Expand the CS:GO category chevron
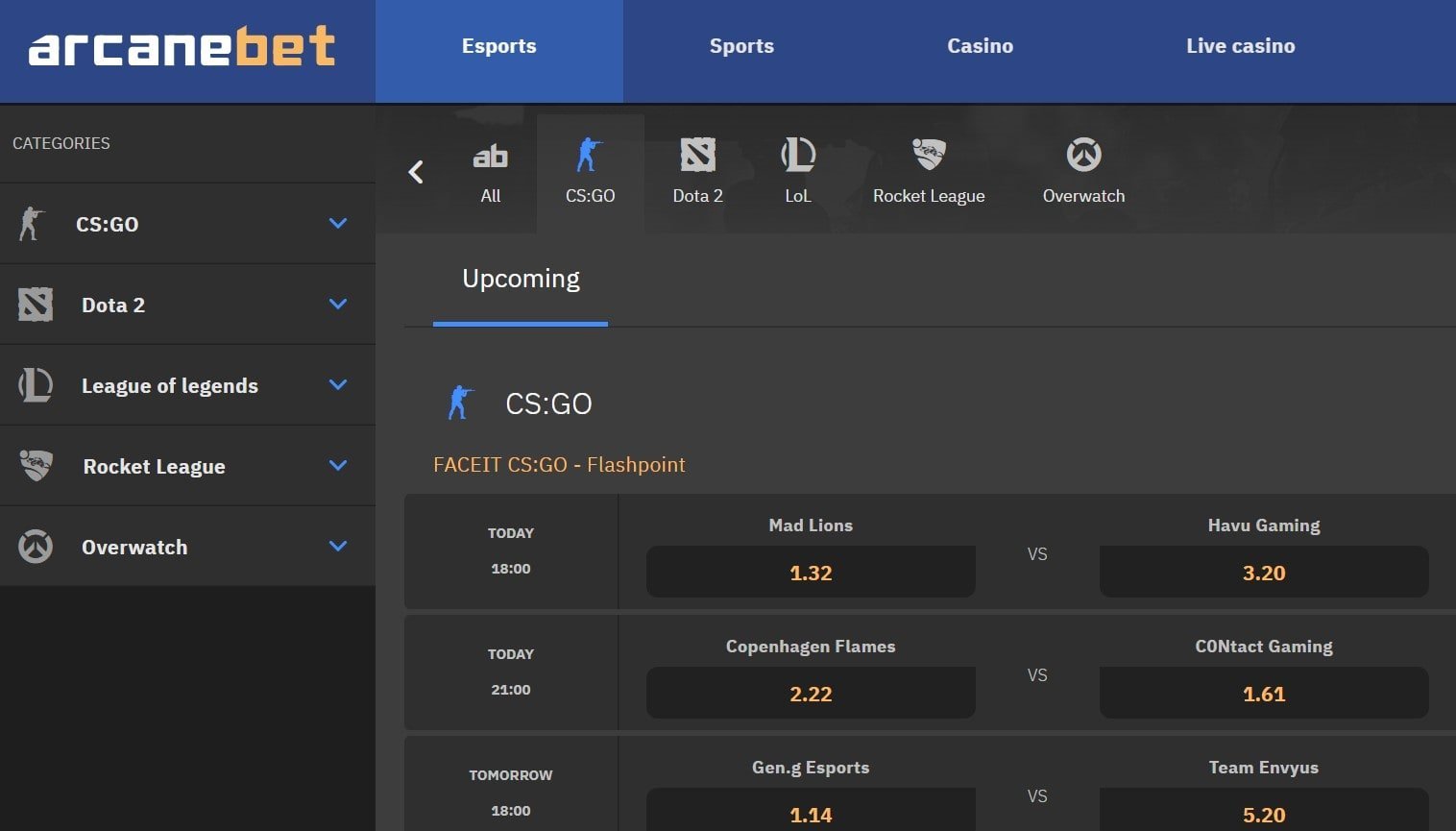This screenshot has height=831, width=1456. click(338, 223)
